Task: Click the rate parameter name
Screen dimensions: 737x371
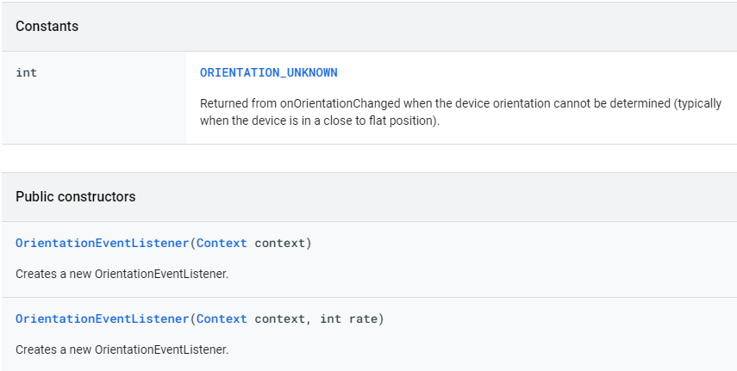Action: point(363,319)
